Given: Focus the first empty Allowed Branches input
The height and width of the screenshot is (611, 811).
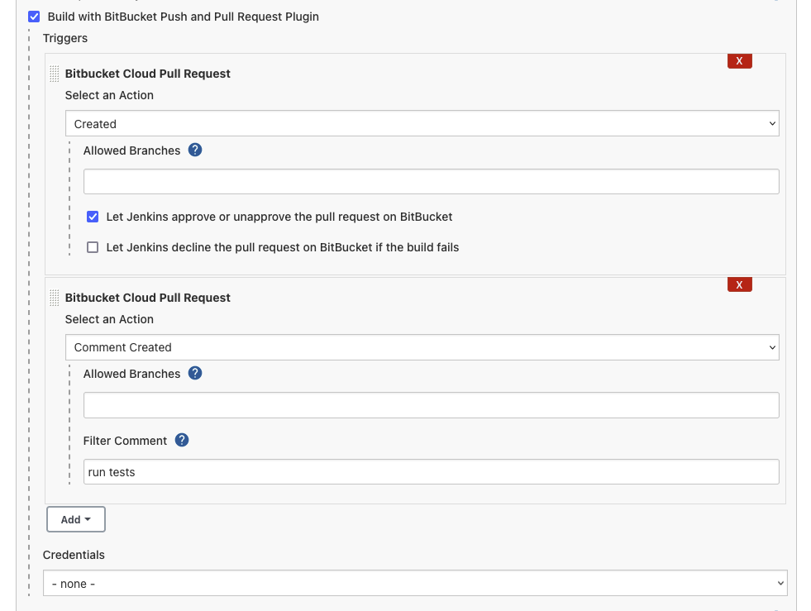Looking at the screenshot, I should pos(431,181).
